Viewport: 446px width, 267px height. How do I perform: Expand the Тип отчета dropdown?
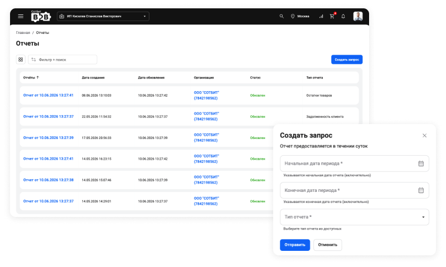(355, 217)
